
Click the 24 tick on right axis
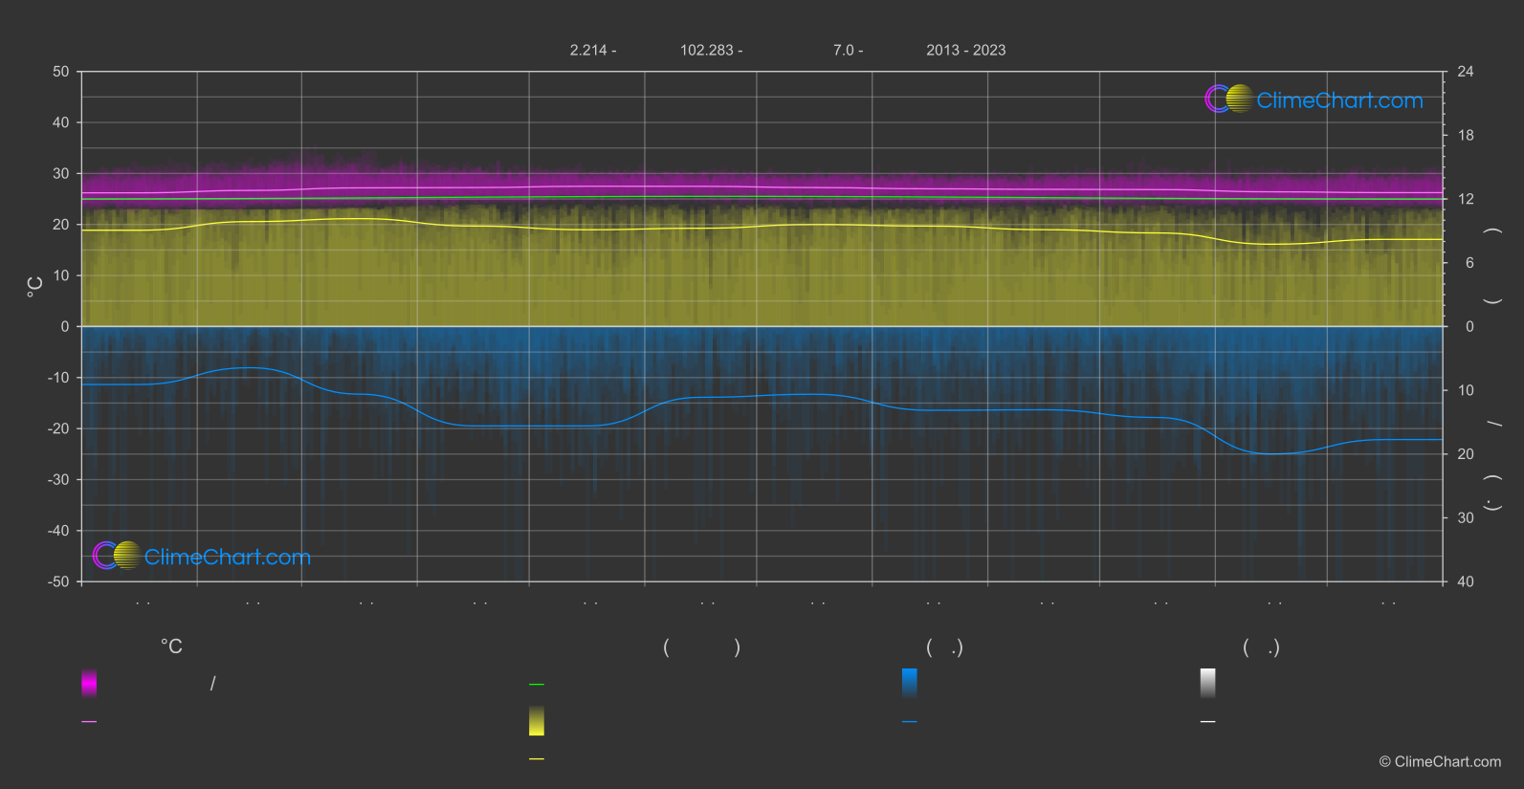pyautogui.click(x=1465, y=72)
